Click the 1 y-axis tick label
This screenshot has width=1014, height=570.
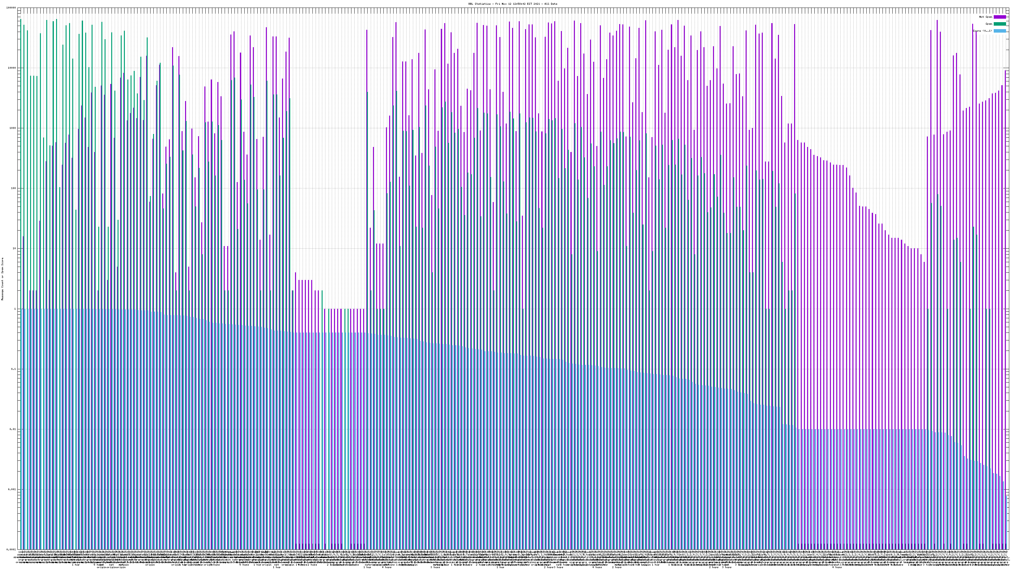pos(15,309)
